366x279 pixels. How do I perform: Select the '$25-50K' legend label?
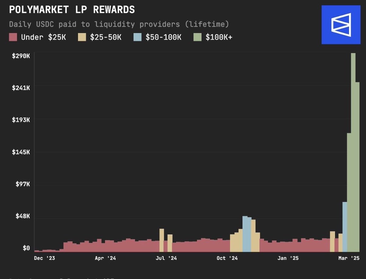106,38
